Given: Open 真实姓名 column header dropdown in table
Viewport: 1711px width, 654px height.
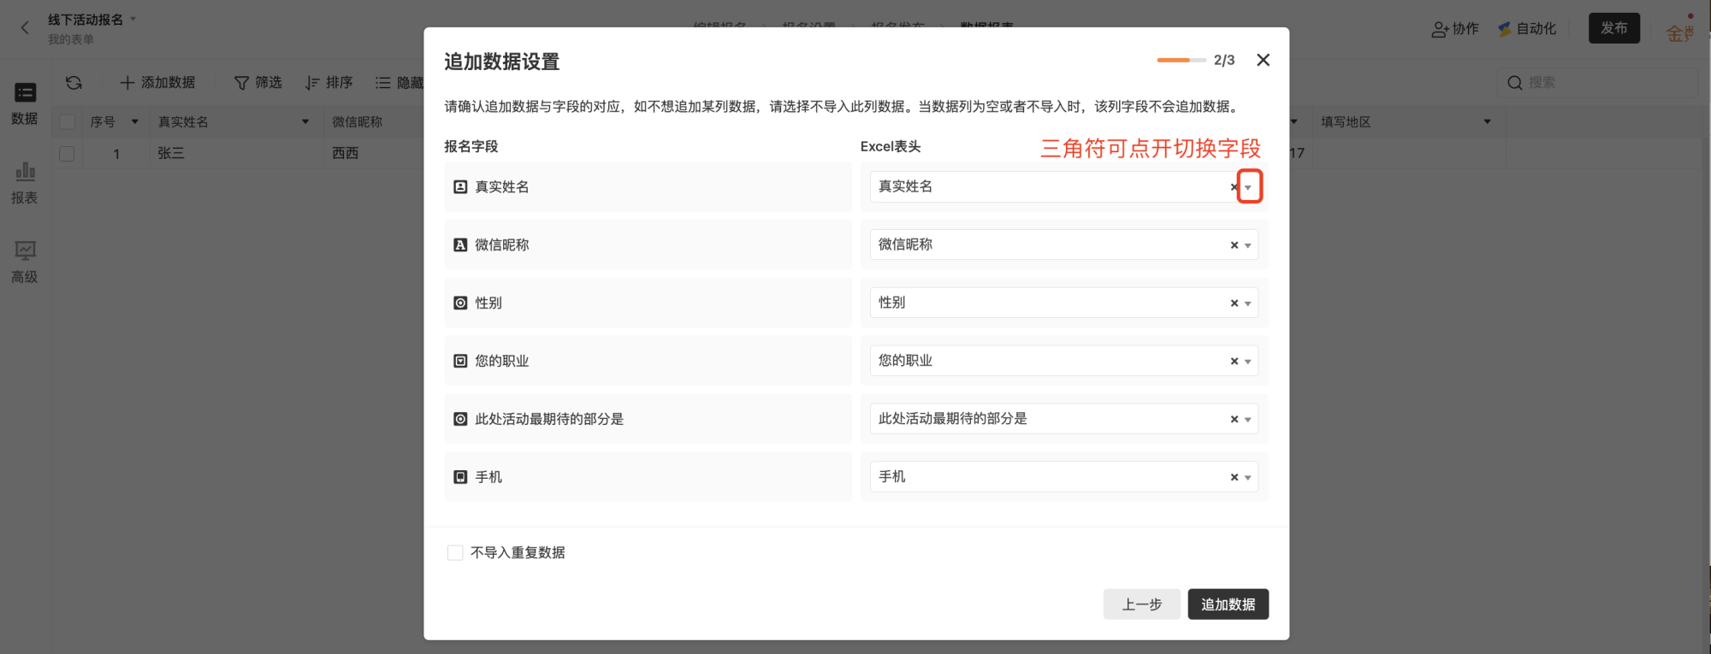Looking at the screenshot, I should pyautogui.click(x=305, y=122).
